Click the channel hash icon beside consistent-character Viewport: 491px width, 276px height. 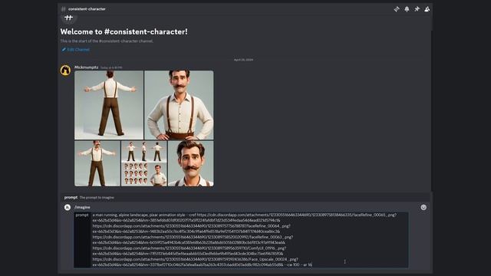pyautogui.click(x=64, y=9)
